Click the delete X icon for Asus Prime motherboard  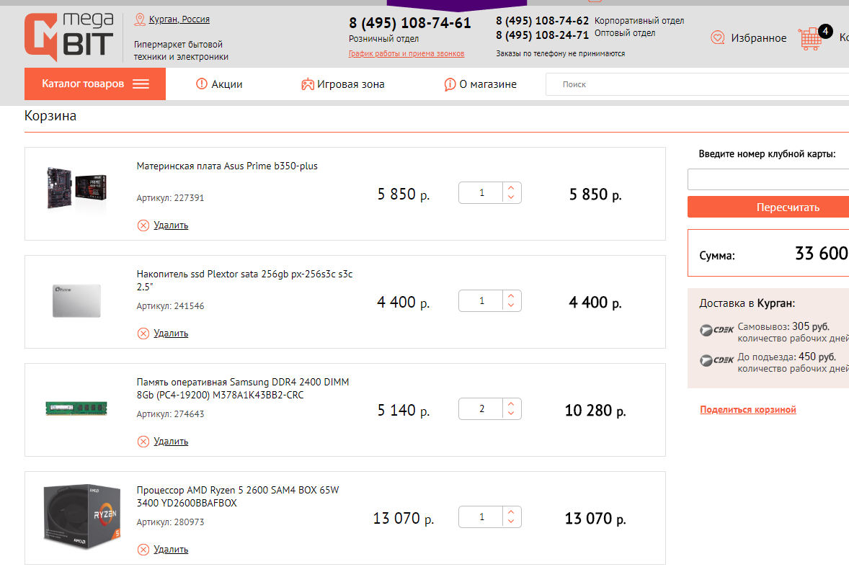click(143, 225)
